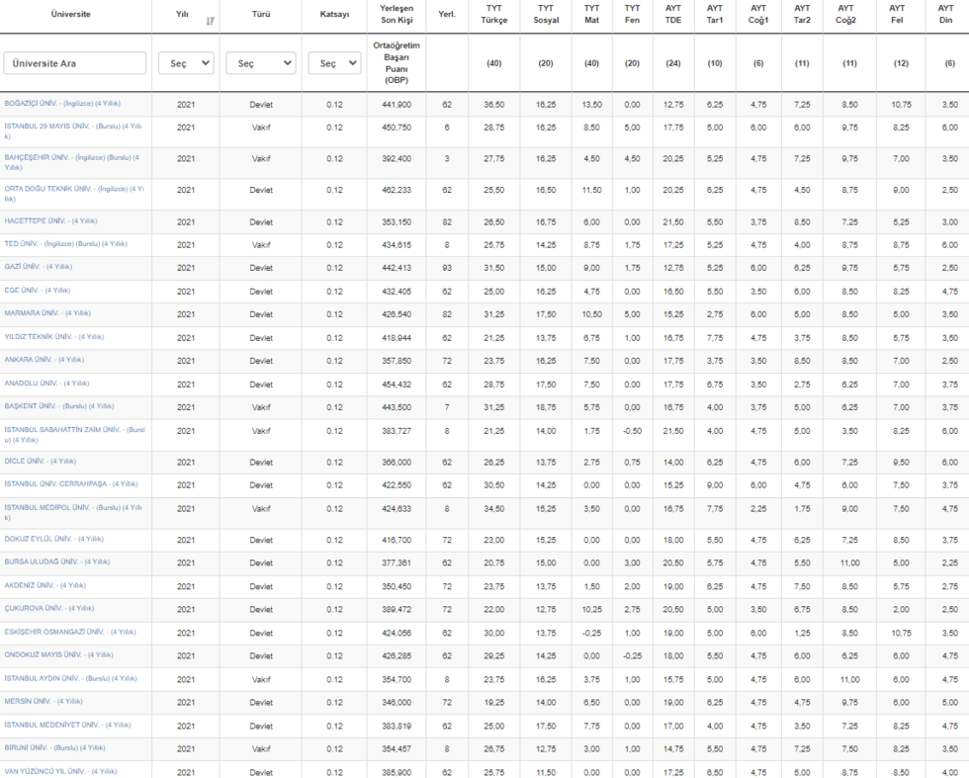Select the 385,900 score in Van Yüzüncü Yıl row
The image size is (969, 778).
(396, 772)
